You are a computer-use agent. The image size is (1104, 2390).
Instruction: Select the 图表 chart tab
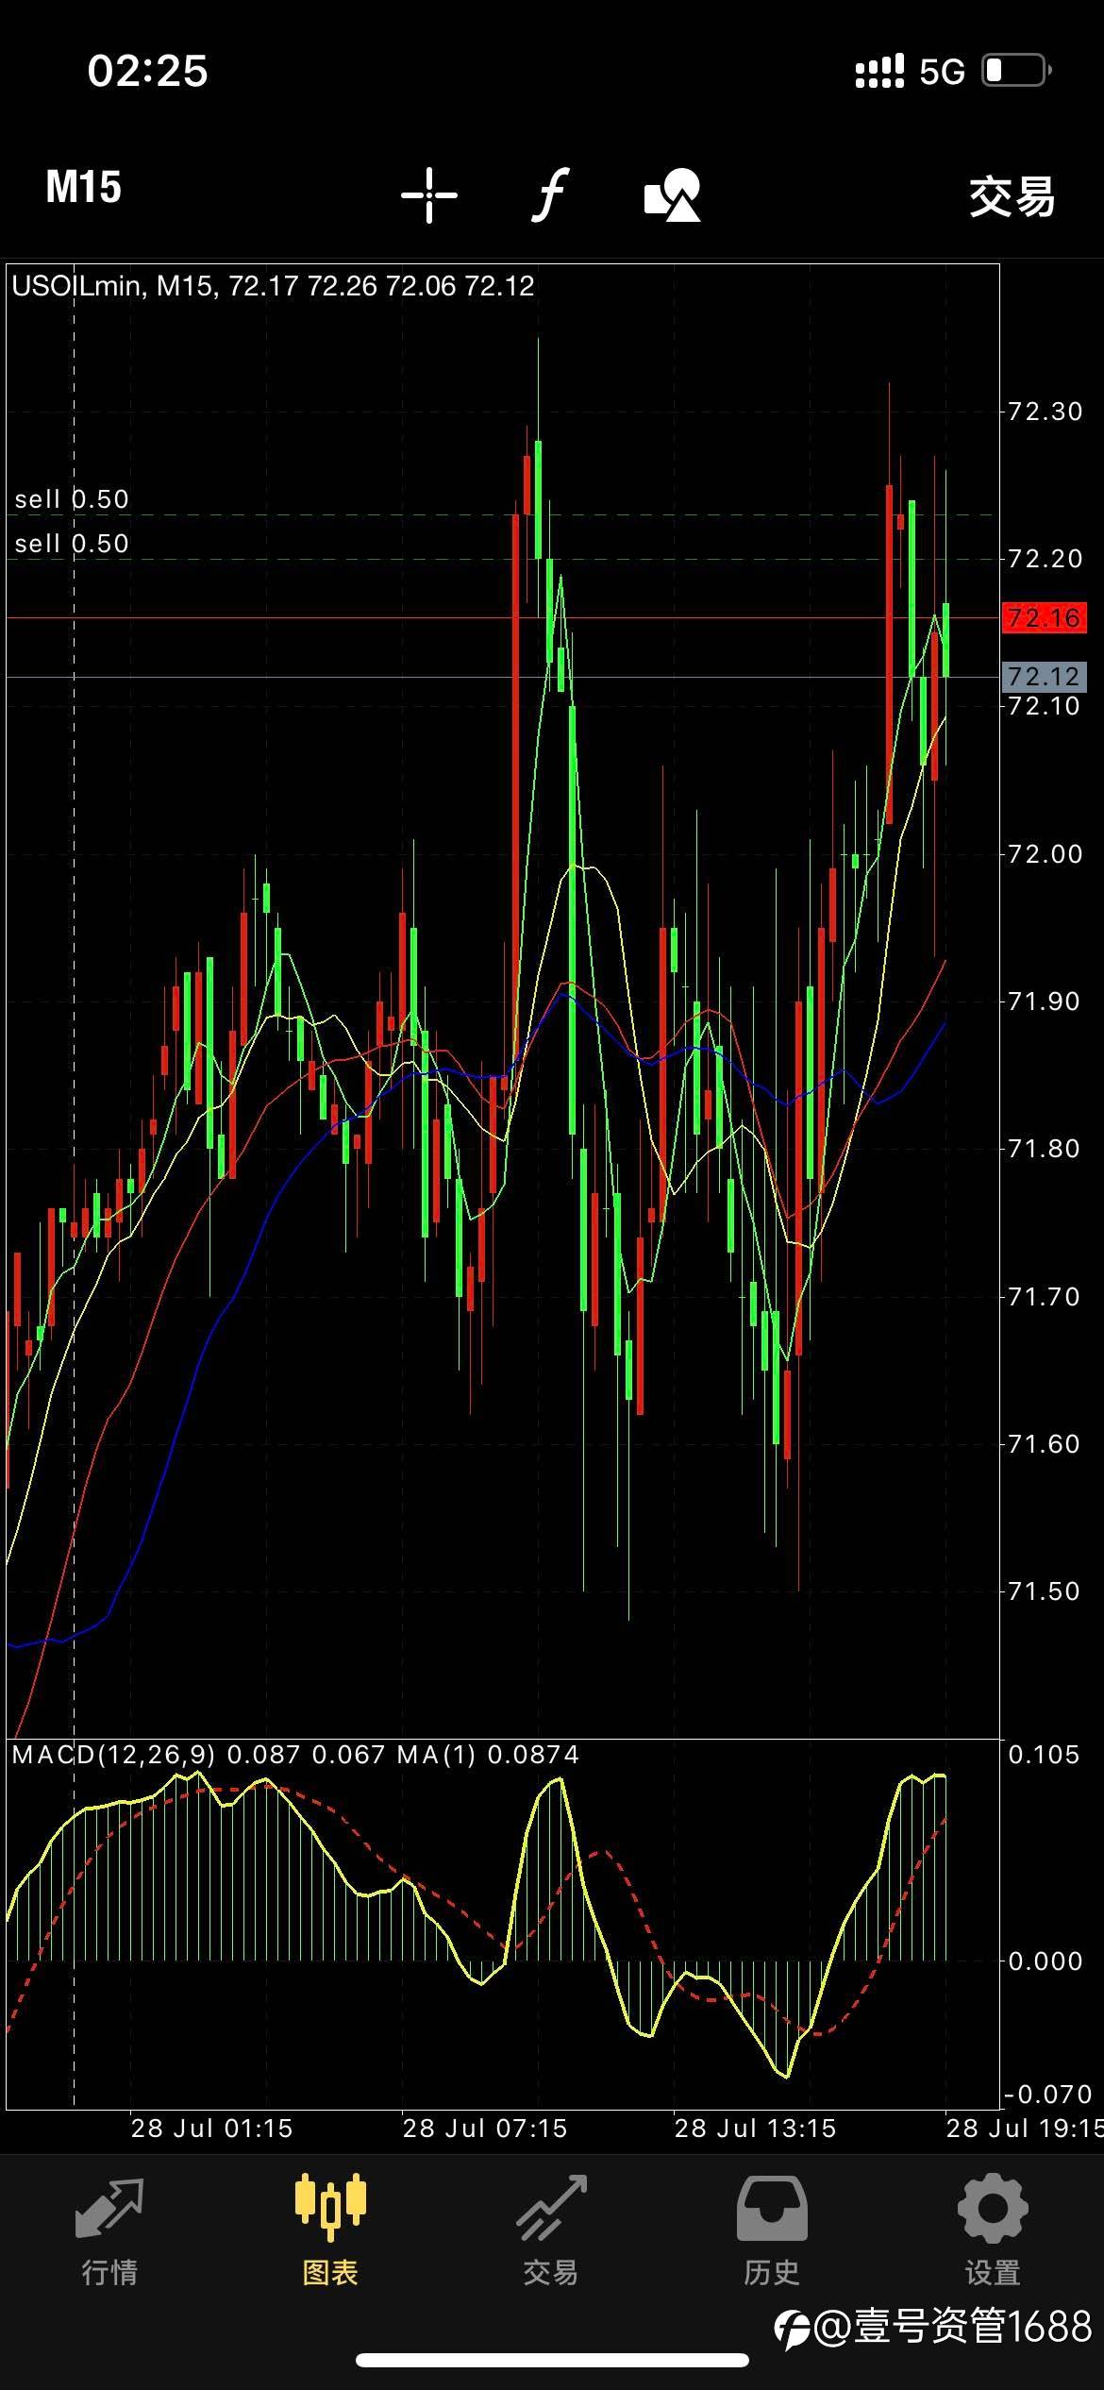330,2231
